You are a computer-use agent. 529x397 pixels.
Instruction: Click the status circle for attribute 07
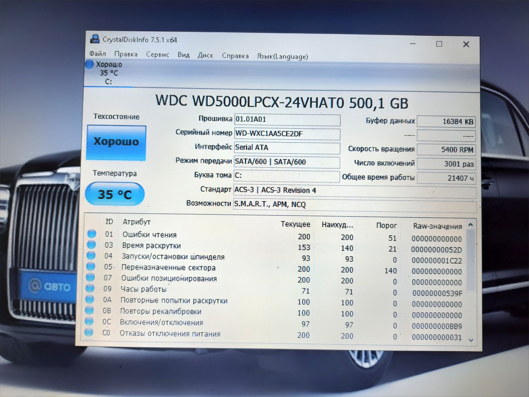point(90,277)
